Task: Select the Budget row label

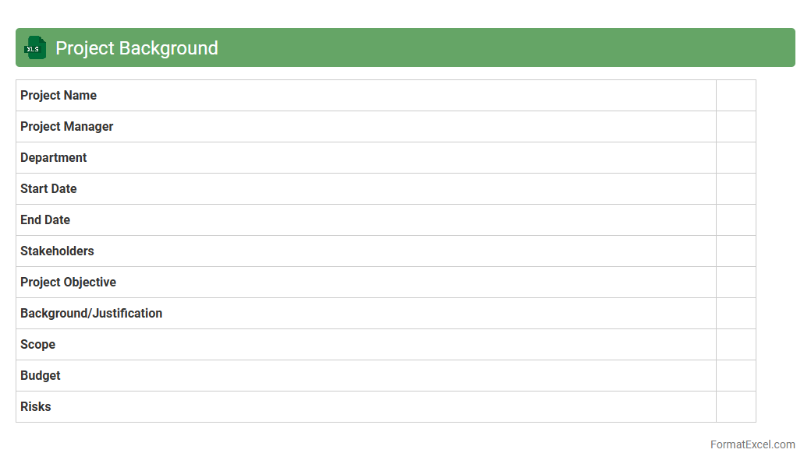Action: (x=41, y=376)
